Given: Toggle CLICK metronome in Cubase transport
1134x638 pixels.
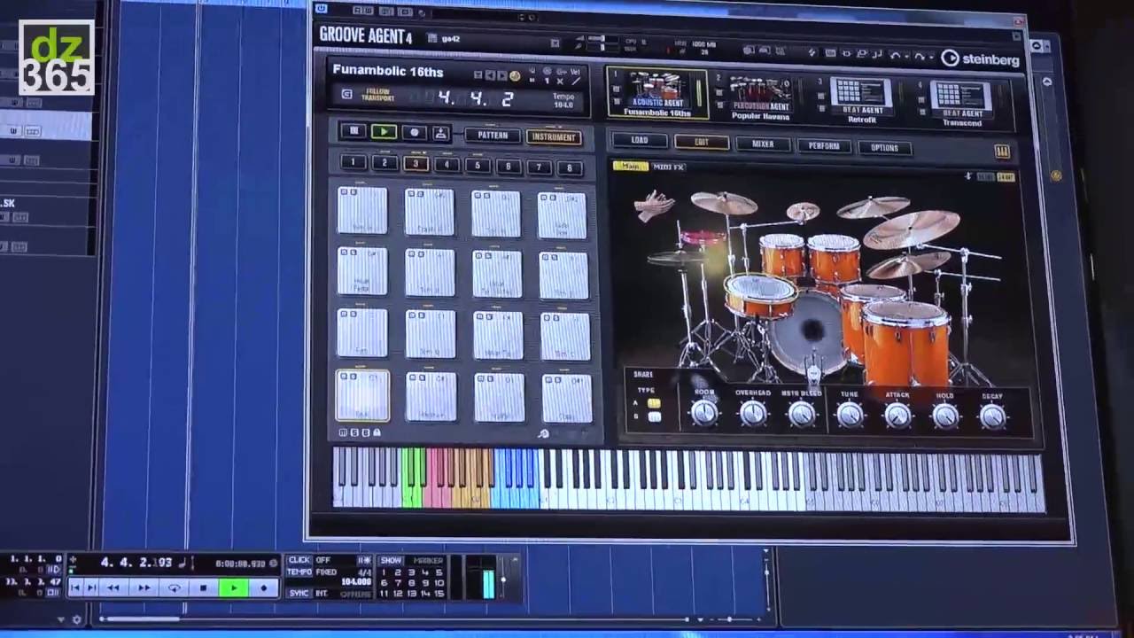Looking at the screenshot, I should [x=299, y=560].
